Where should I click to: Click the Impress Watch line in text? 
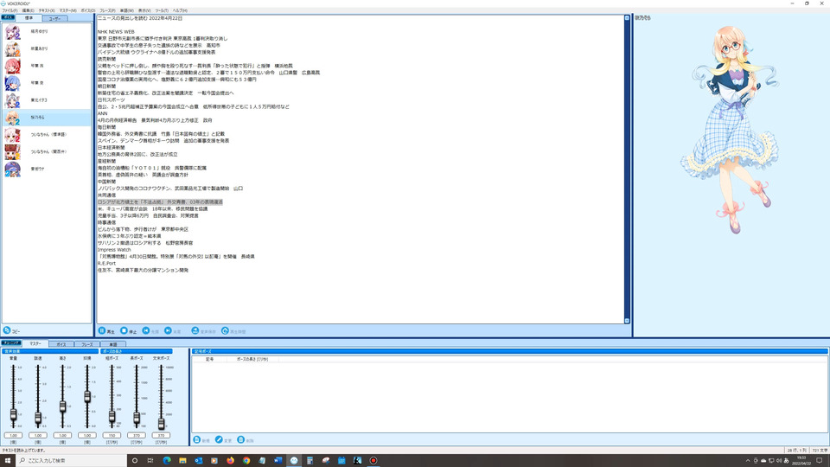click(114, 250)
